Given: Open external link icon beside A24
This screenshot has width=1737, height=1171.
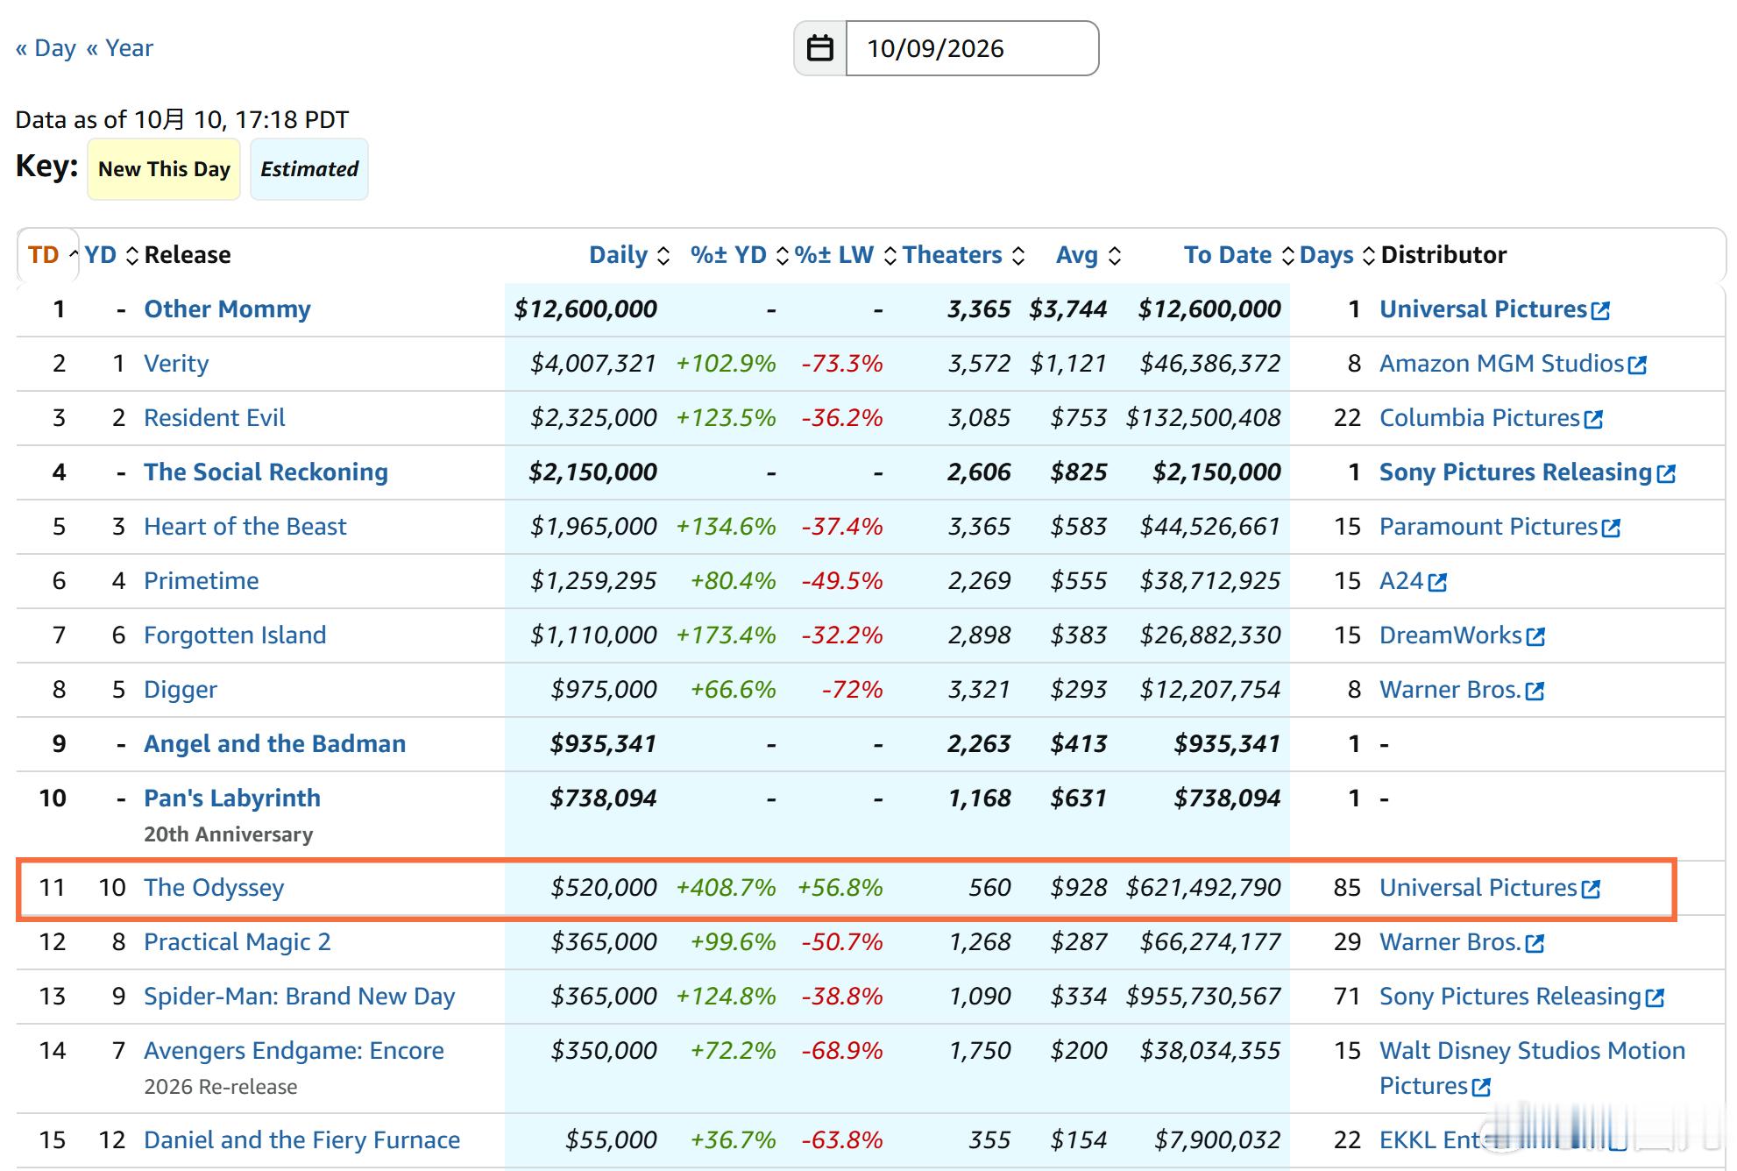Looking at the screenshot, I should click(1437, 582).
